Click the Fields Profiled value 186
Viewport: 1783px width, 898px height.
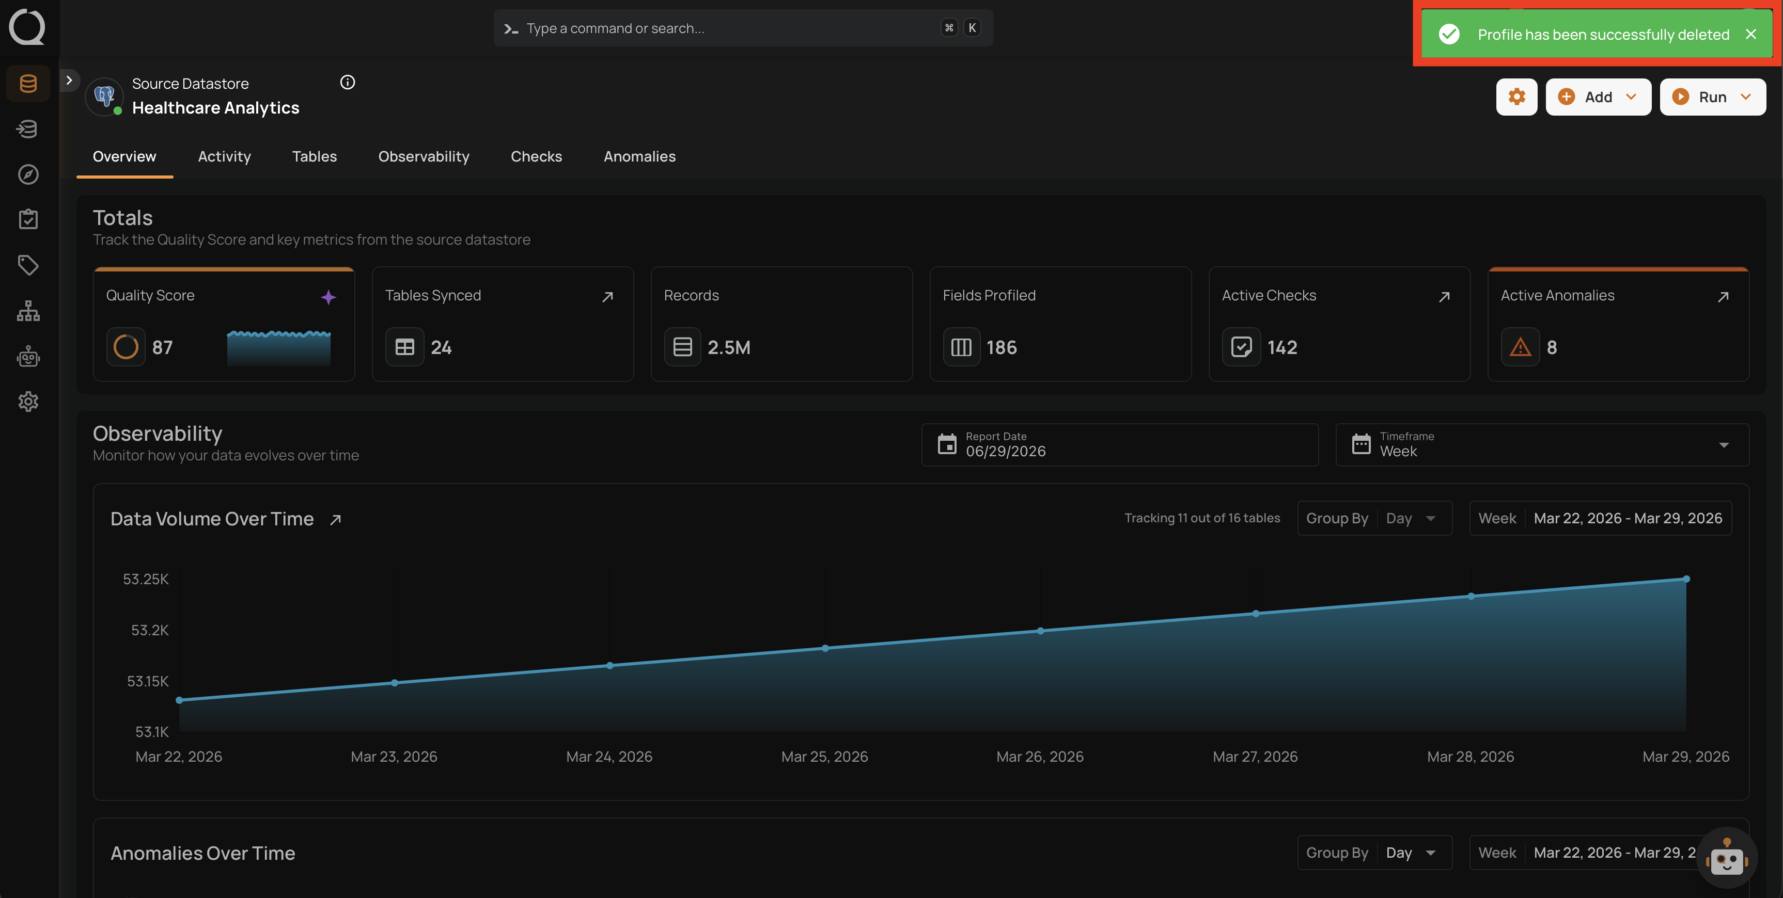[x=1002, y=347]
